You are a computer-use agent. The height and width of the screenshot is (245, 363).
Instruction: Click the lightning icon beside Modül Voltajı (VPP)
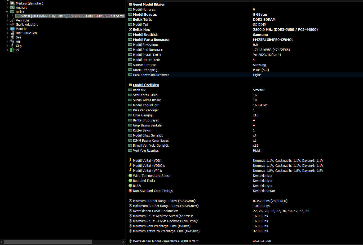(130, 170)
